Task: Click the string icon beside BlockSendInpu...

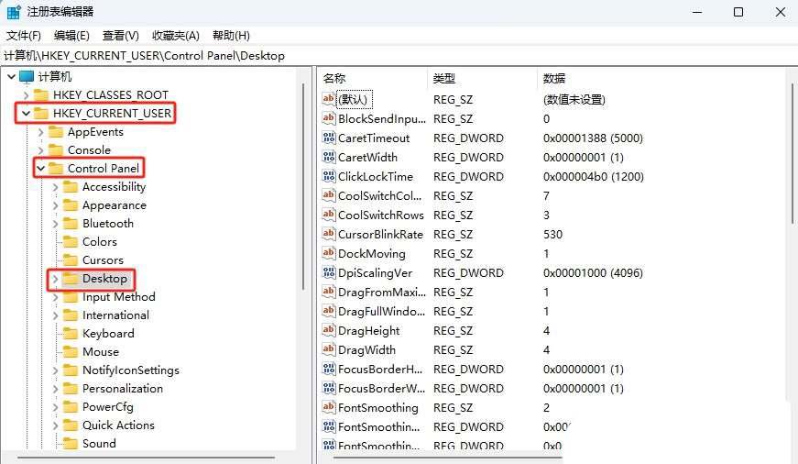Action: [x=329, y=118]
